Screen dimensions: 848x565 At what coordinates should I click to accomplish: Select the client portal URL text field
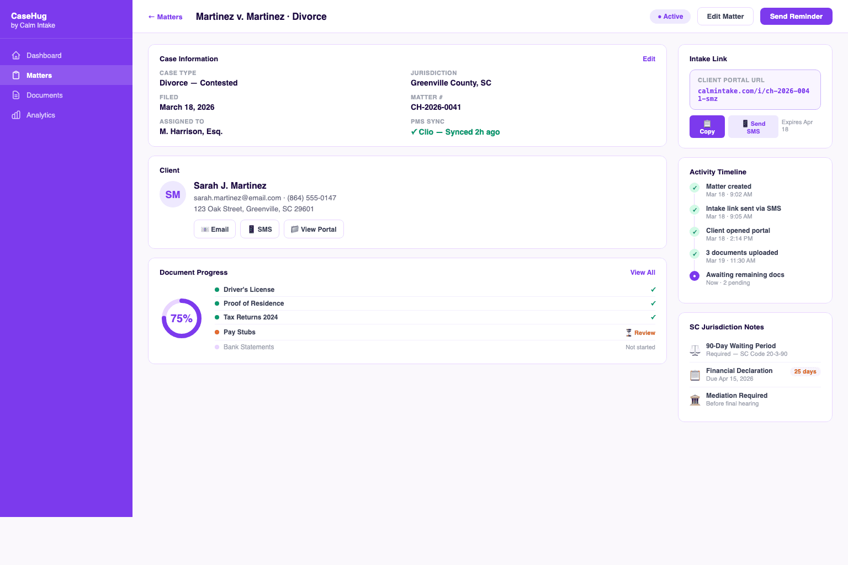pos(755,89)
